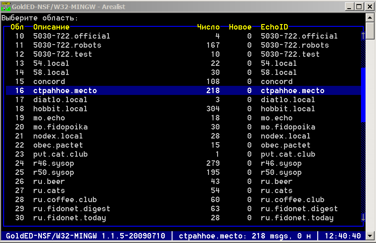Click the Новое column header
Viewport: 376px width, 243px height.
(240, 27)
